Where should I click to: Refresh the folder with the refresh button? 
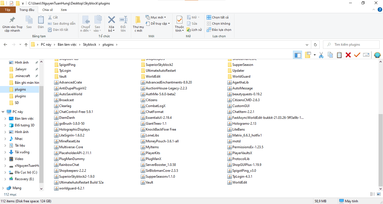tap(315, 45)
